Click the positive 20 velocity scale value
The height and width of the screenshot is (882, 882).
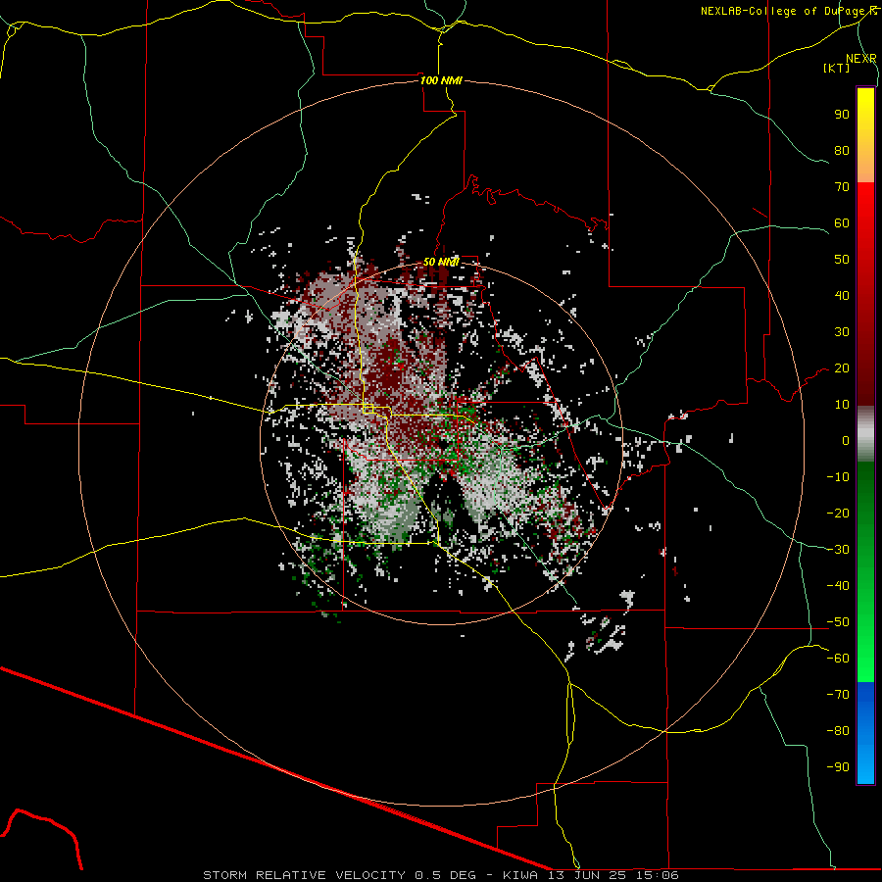[842, 367]
